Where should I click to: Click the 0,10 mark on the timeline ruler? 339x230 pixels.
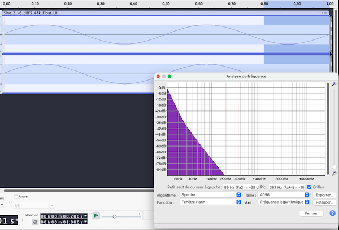tap(35, 4)
